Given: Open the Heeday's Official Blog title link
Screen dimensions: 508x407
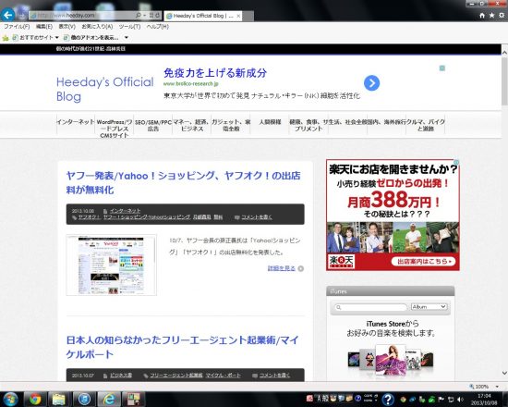Looking at the screenshot, I should click(104, 89).
